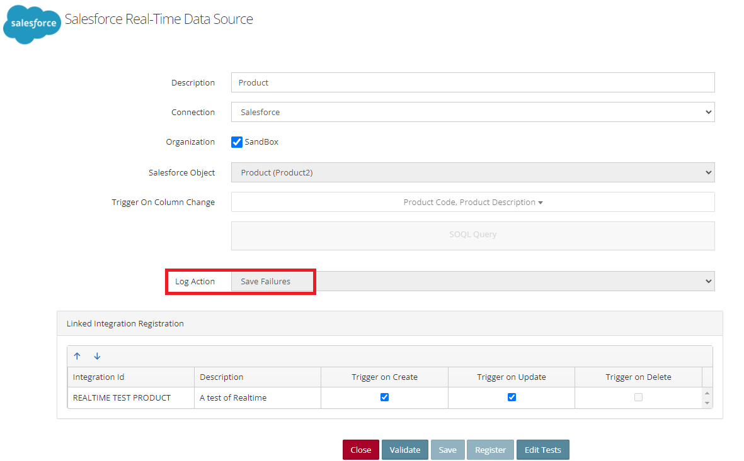The image size is (744, 461).
Task: Click the Trigger on Delete column header
Action: coord(638,377)
